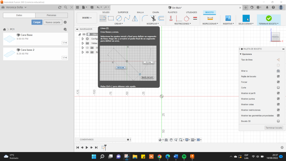The width and height of the screenshot is (286, 161).
Task: Open the notifications bell
Action: coord(267,7)
